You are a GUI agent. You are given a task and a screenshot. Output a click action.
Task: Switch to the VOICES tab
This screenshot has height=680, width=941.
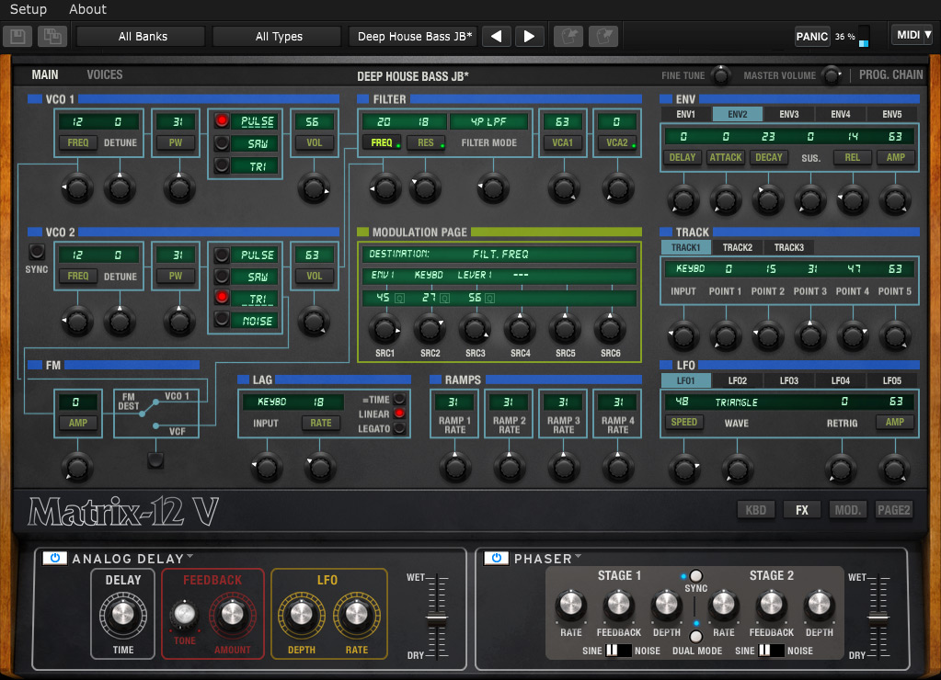pos(105,75)
